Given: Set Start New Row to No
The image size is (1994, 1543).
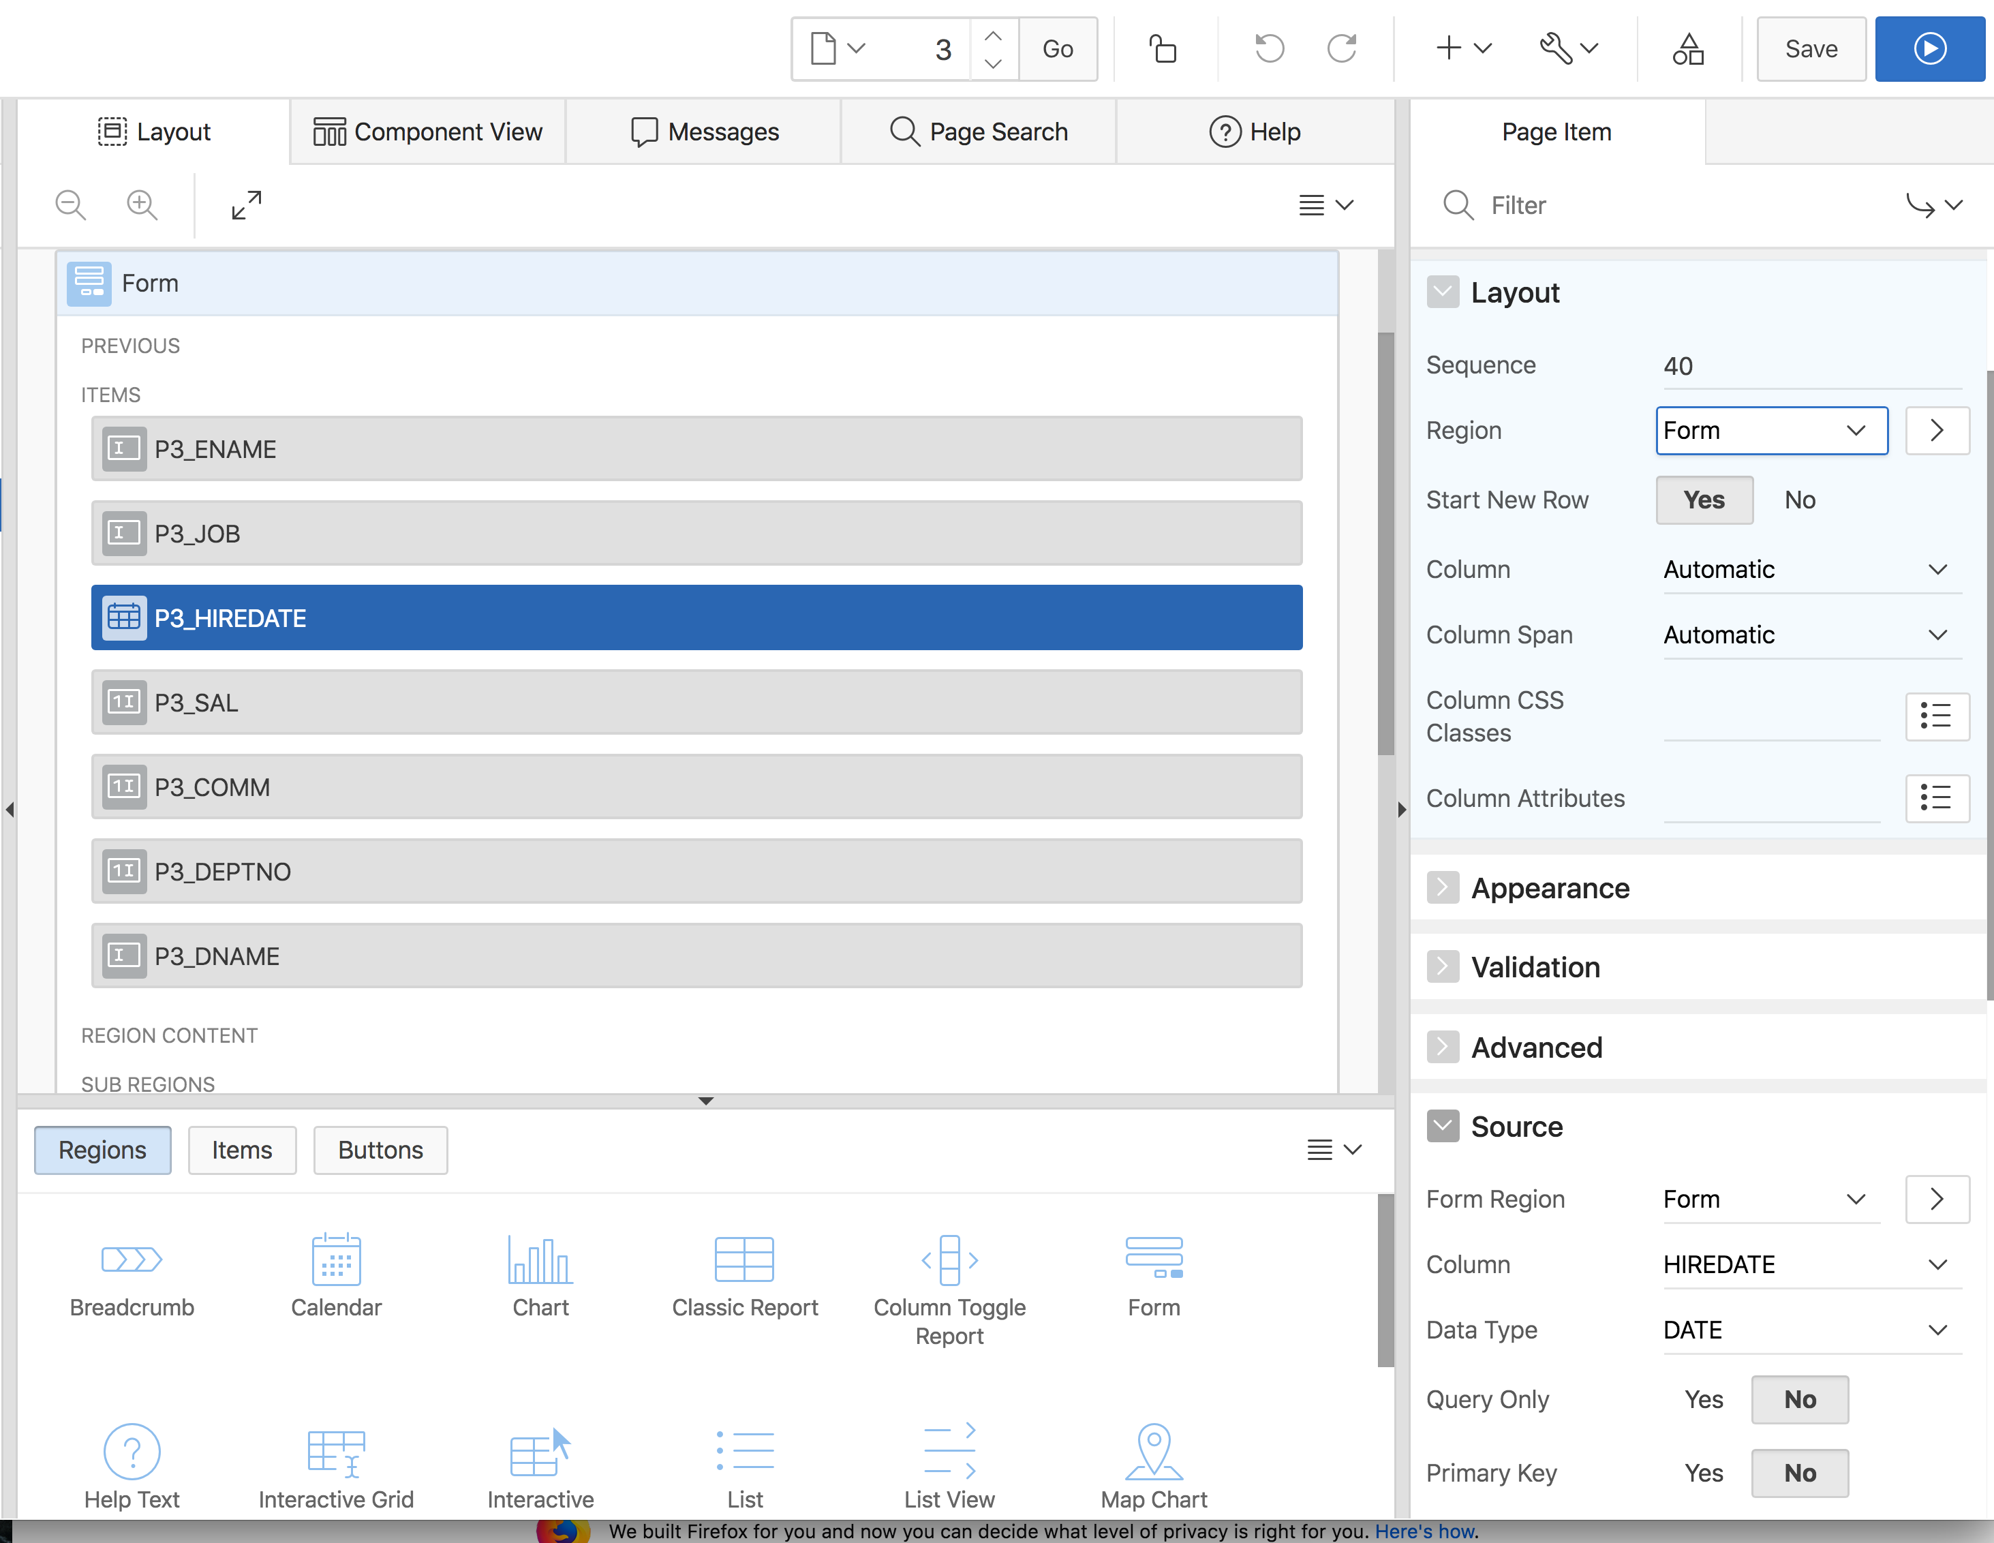Looking at the screenshot, I should (x=1798, y=500).
